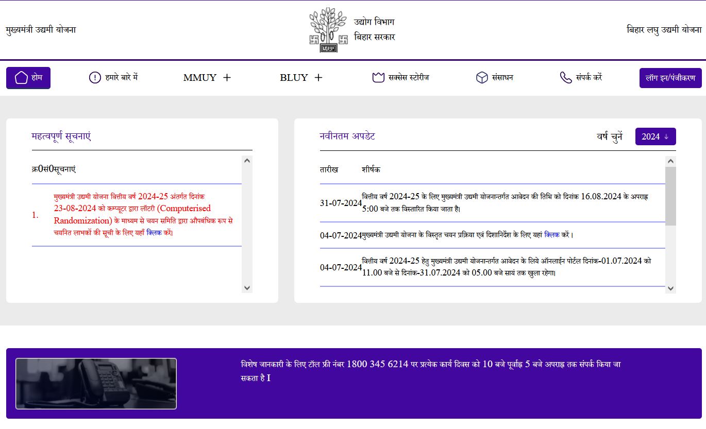This screenshot has height=429, width=706.
Task: Click बिहार लघु उद्यमी योजना header text
Action: 664,30
